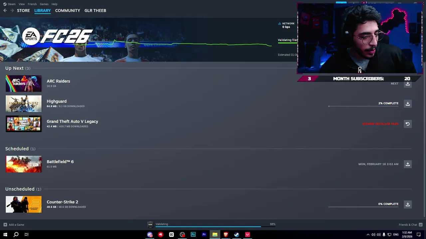Click the download icon for ARC Raiders
This screenshot has height=239, width=426.
(408, 84)
